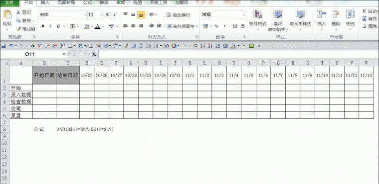Image resolution: width=379 pixels, height=184 pixels.
Task: Open the font size dropdown
Action: 101,15
